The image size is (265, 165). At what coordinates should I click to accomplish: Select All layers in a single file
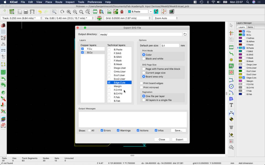(x=144, y=100)
